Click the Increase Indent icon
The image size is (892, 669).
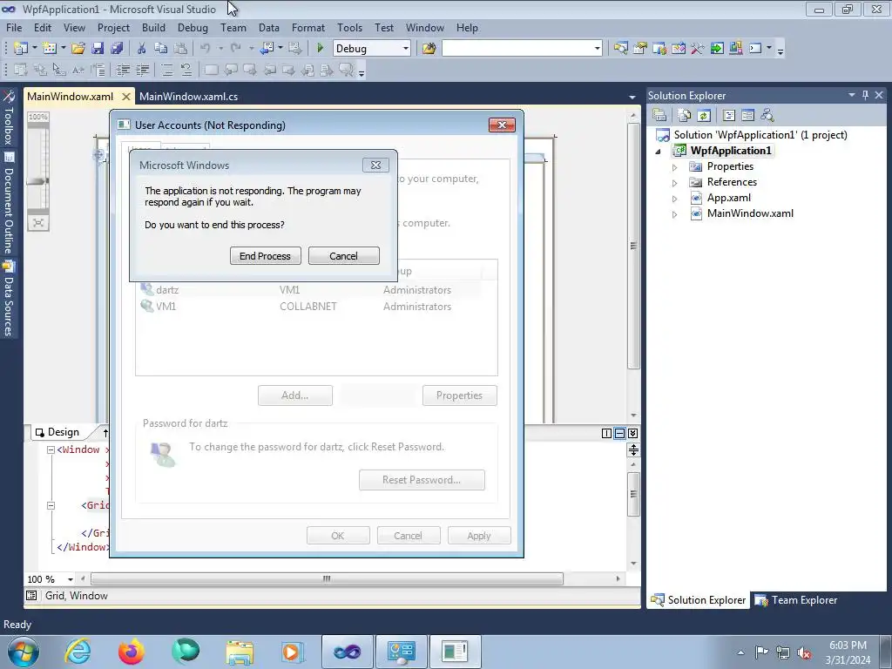[x=142, y=70]
